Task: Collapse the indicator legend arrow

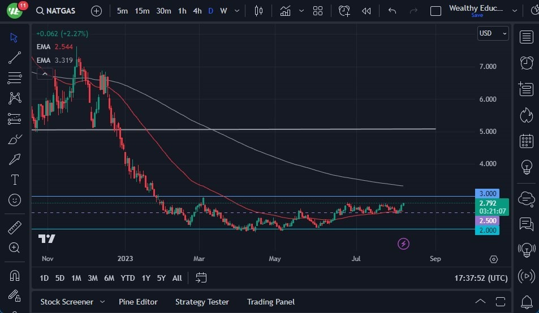Action: (x=45, y=72)
